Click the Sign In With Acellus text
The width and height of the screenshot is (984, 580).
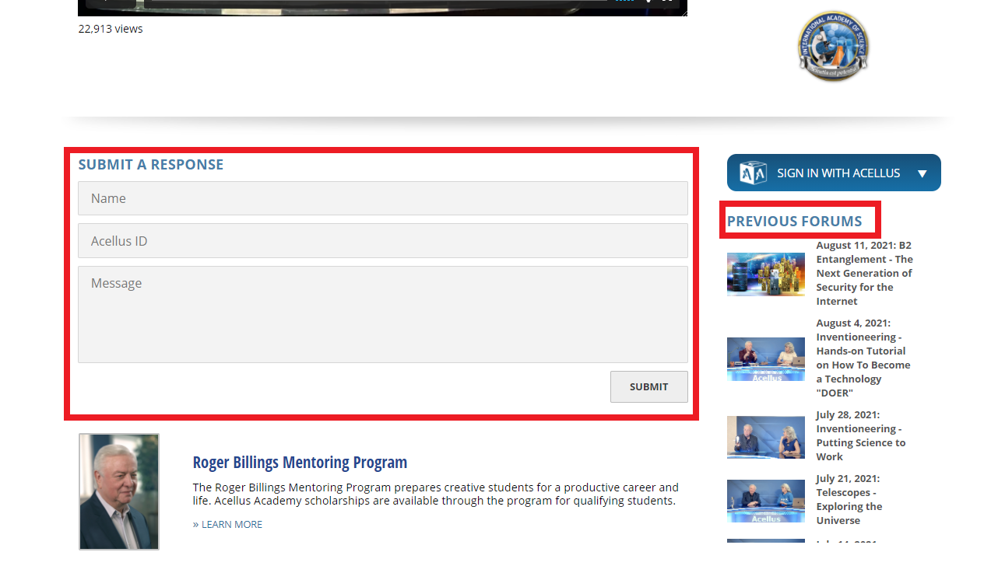coord(838,173)
